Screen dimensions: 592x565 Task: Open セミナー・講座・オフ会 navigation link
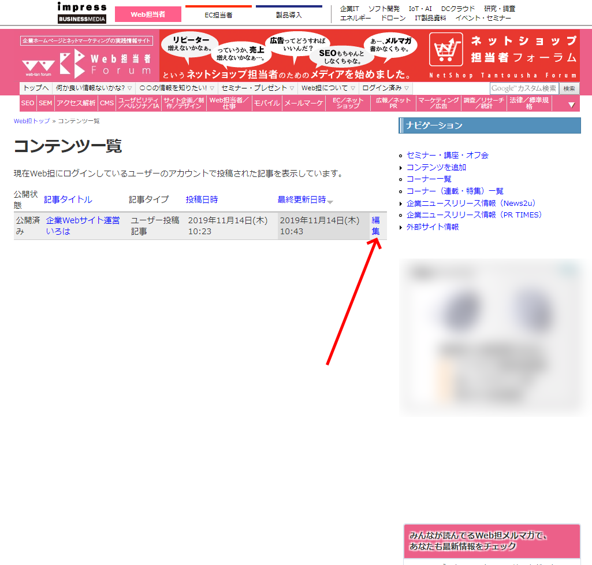point(448,156)
